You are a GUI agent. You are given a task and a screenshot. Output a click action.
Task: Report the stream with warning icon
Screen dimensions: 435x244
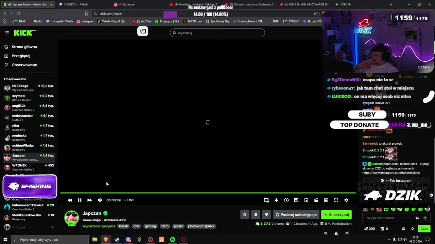pyautogui.click(x=336, y=233)
